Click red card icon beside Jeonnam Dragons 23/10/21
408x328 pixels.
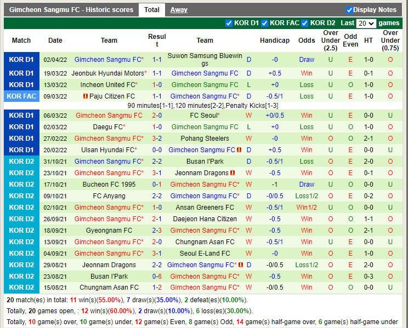(x=233, y=173)
